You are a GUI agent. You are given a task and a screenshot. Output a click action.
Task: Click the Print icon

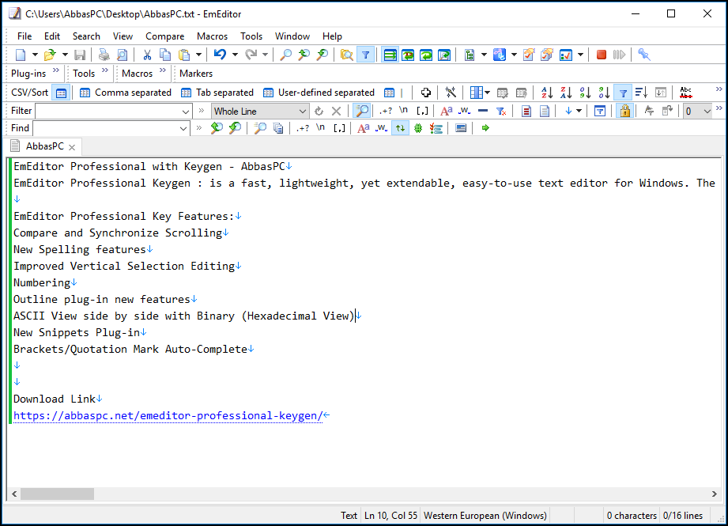[x=104, y=55]
